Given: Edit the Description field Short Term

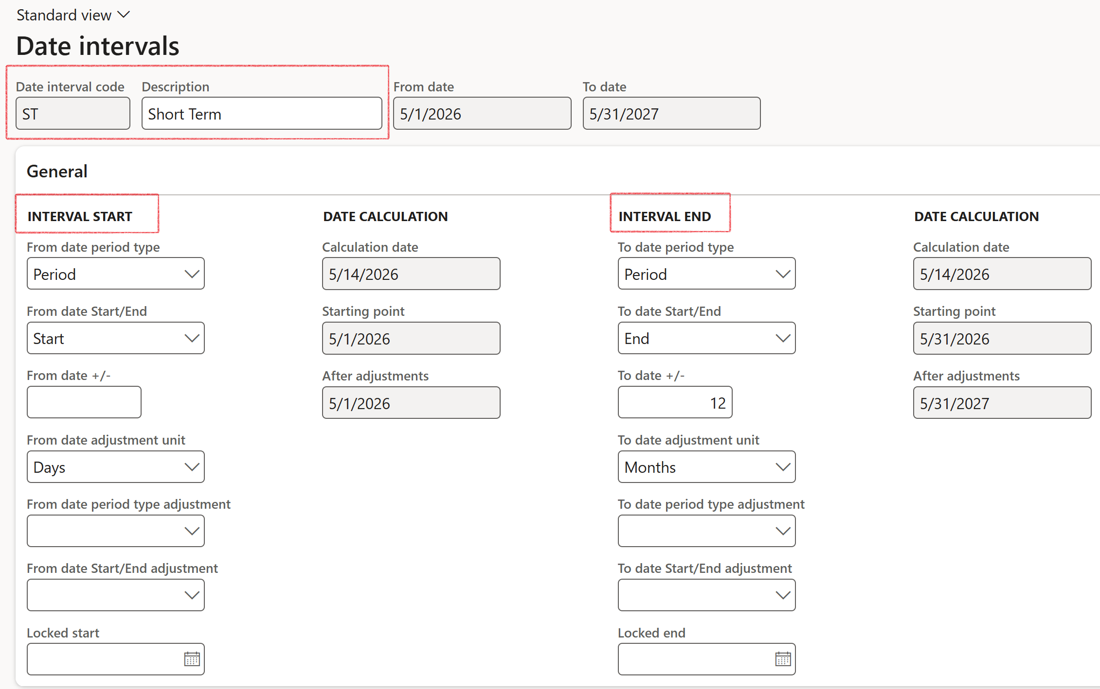Looking at the screenshot, I should coord(262,113).
